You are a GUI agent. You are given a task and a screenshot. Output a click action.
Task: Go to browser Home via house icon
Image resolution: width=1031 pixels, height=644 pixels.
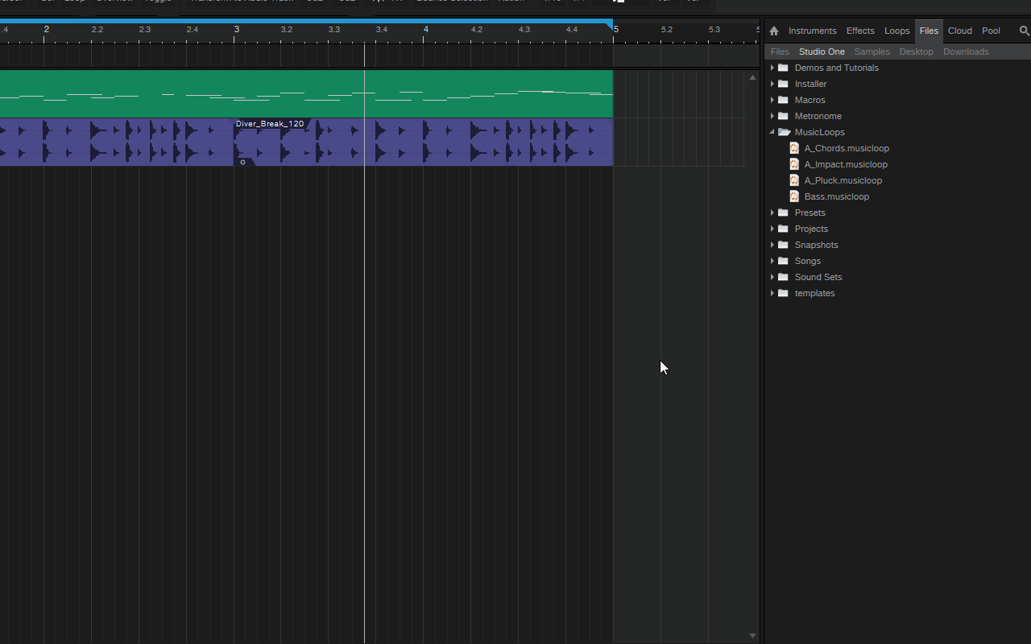(774, 31)
